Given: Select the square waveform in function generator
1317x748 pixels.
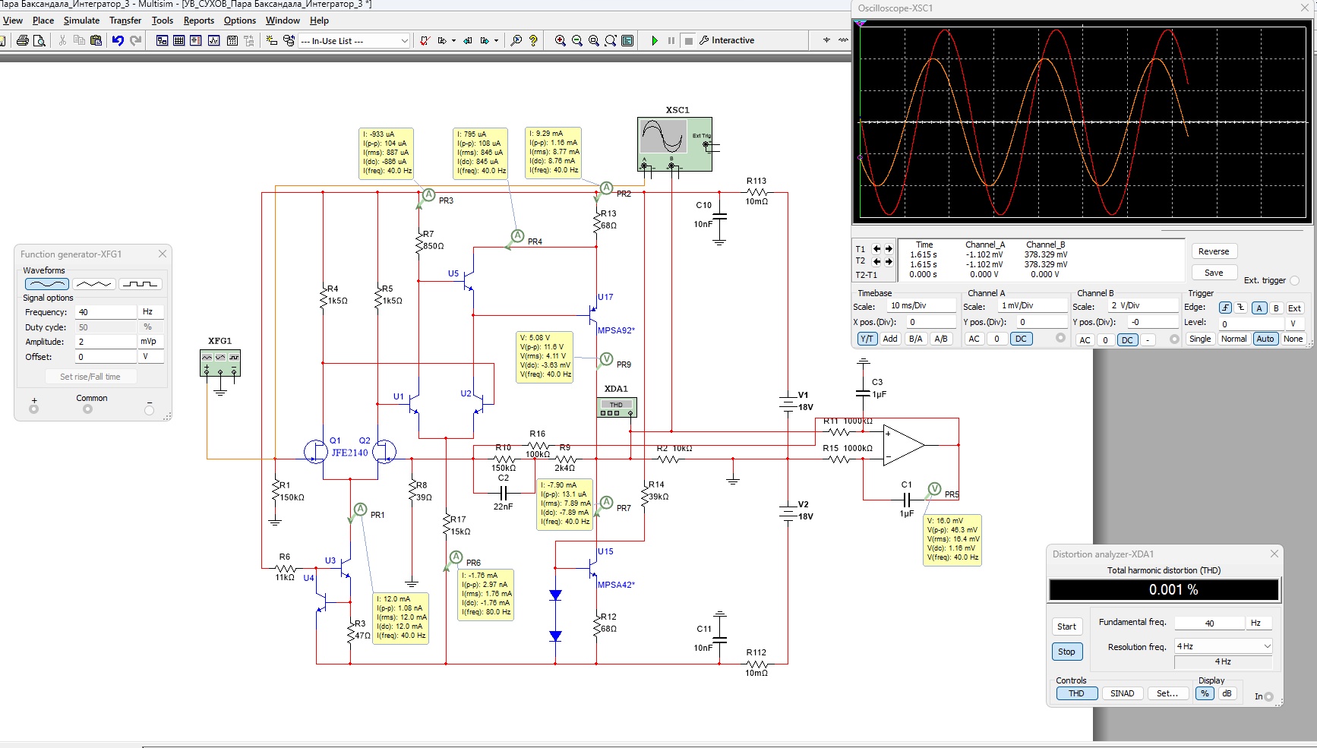Looking at the screenshot, I should 141,284.
